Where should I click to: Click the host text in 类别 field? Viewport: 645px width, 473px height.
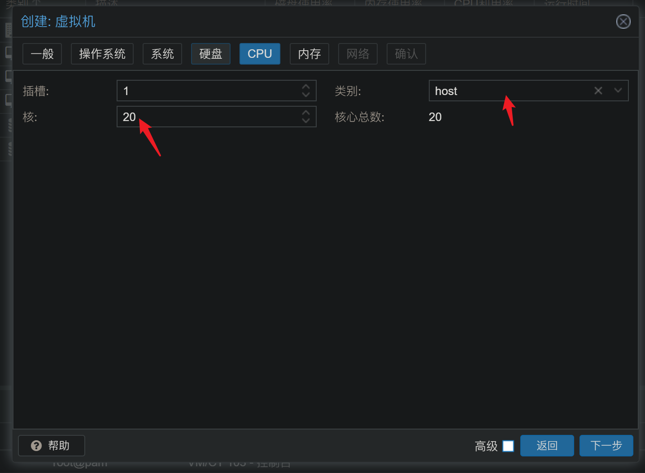coord(446,91)
